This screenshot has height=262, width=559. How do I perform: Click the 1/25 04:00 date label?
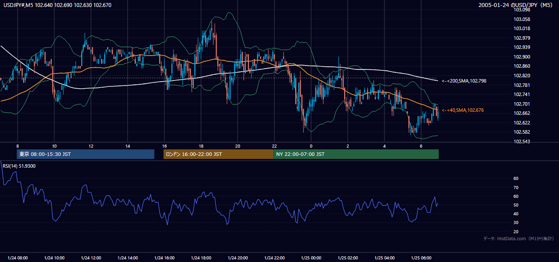coord(384,258)
